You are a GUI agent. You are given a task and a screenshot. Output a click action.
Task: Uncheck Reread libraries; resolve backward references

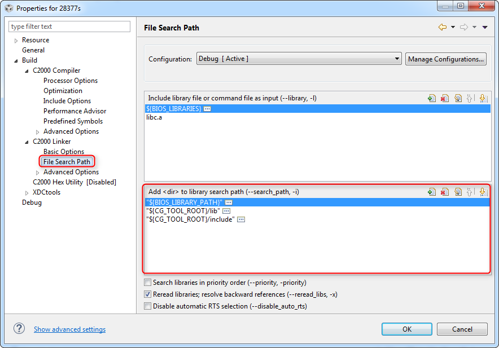pyautogui.click(x=148, y=294)
